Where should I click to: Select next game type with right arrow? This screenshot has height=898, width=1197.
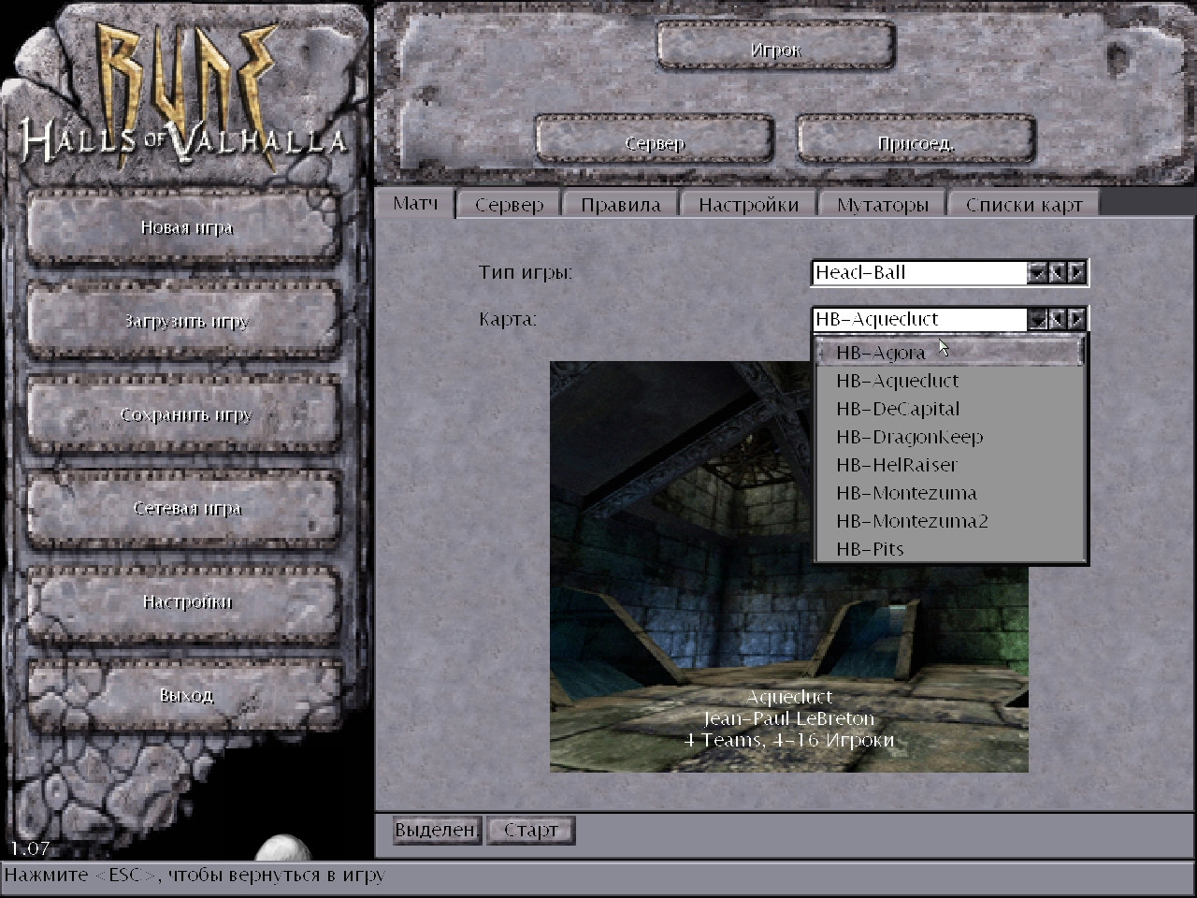[x=1076, y=272]
